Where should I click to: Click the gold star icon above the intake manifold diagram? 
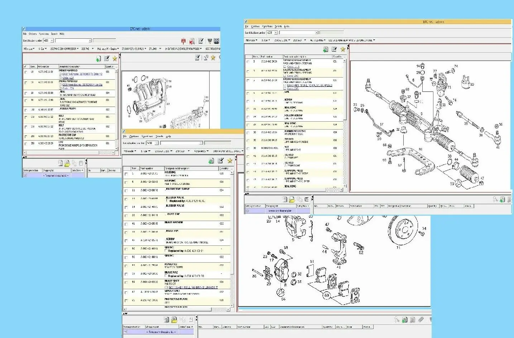click(x=213, y=57)
